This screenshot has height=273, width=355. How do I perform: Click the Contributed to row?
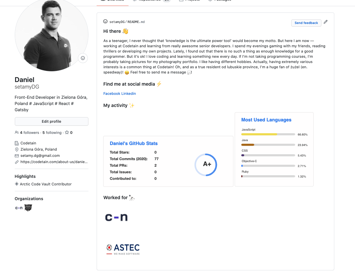coord(133,178)
